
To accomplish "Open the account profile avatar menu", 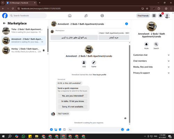I will [167, 16].
